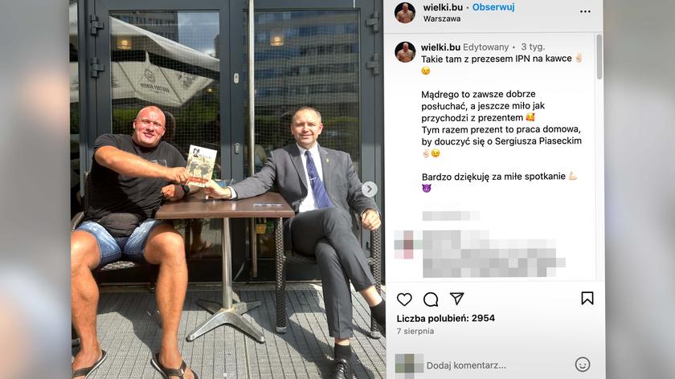Open three-dots more options menu

(585, 11)
